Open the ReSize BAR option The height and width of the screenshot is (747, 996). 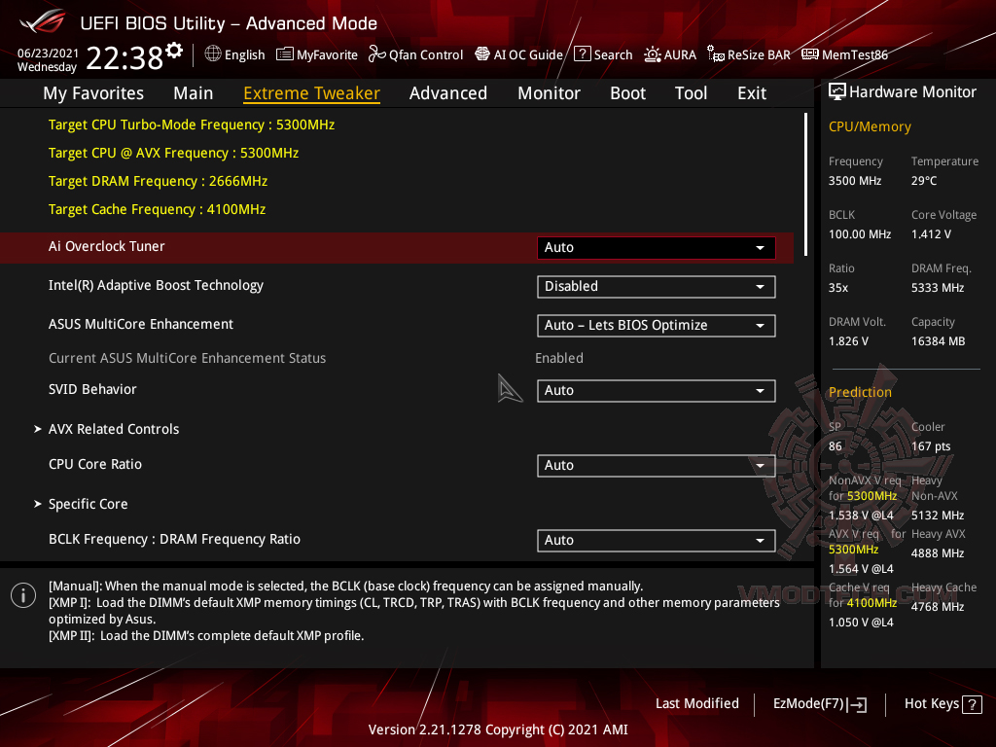coord(748,54)
